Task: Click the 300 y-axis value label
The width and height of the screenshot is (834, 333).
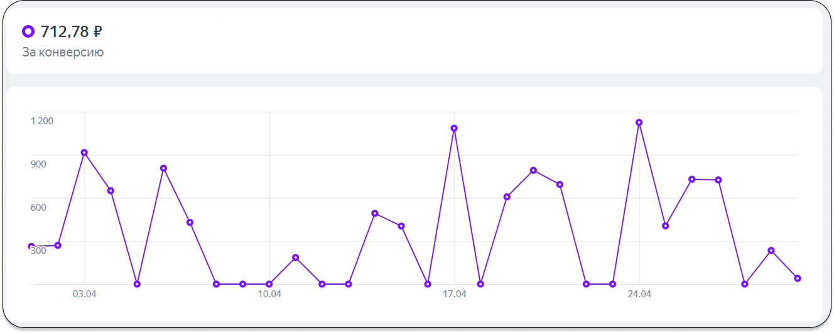Action: (38, 251)
